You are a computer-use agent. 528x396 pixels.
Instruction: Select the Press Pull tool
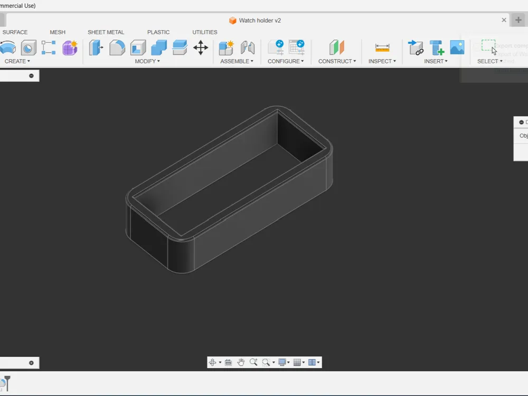click(x=96, y=48)
